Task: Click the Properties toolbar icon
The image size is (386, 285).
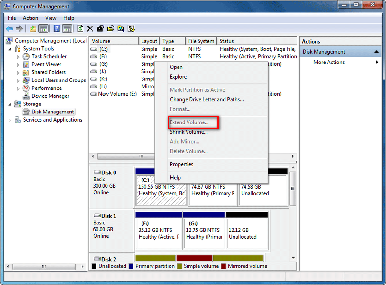Action: [100, 29]
